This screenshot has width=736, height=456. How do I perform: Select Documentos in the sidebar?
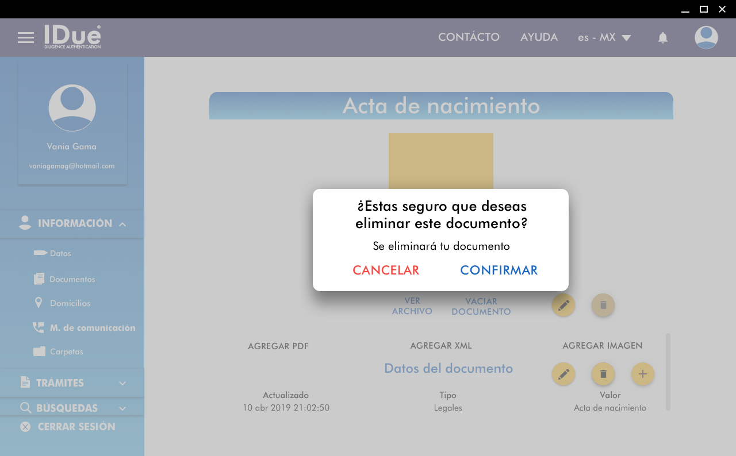[72, 279]
